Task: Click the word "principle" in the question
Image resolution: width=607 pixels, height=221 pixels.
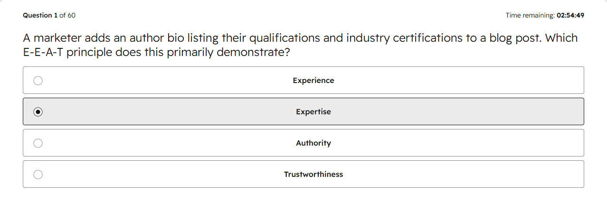Action: tap(89, 53)
